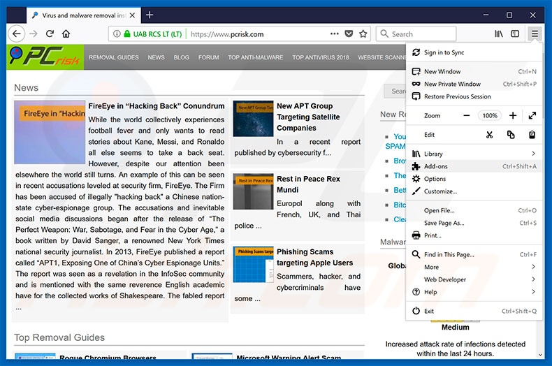Image resolution: width=552 pixels, height=366 pixels.
Task: Go to Home via house icon
Action: pyautogui.click(x=66, y=34)
